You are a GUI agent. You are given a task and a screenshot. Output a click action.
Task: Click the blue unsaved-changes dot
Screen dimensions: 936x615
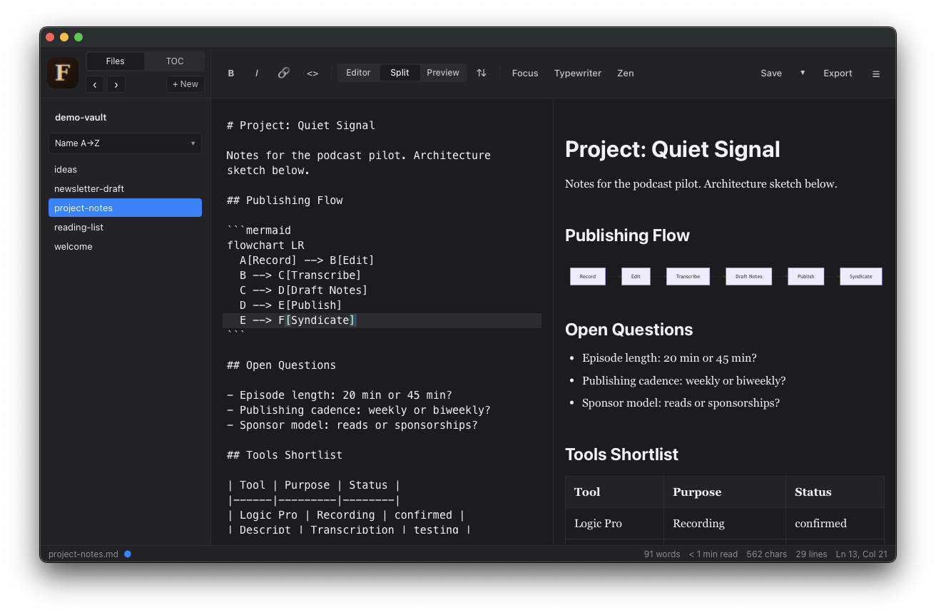pos(128,554)
